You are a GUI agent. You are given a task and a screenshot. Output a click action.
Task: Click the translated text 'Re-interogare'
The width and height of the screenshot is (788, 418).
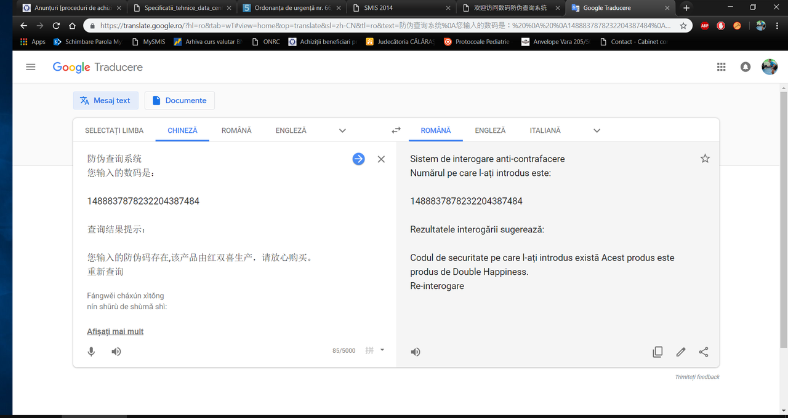(x=437, y=286)
